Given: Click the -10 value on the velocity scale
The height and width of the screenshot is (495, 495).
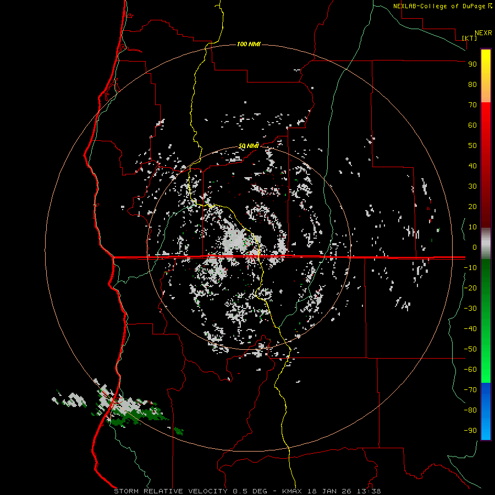Looking at the screenshot, I should pyautogui.click(x=470, y=268).
